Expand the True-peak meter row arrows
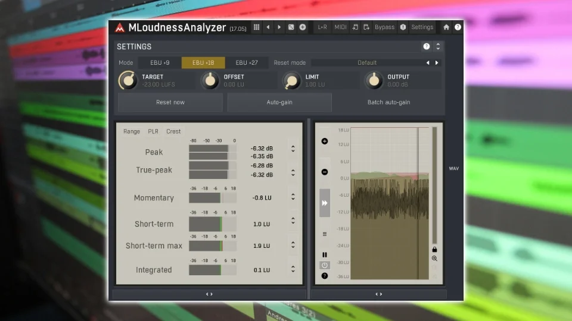This screenshot has width=572, height=321. point(293,172)
